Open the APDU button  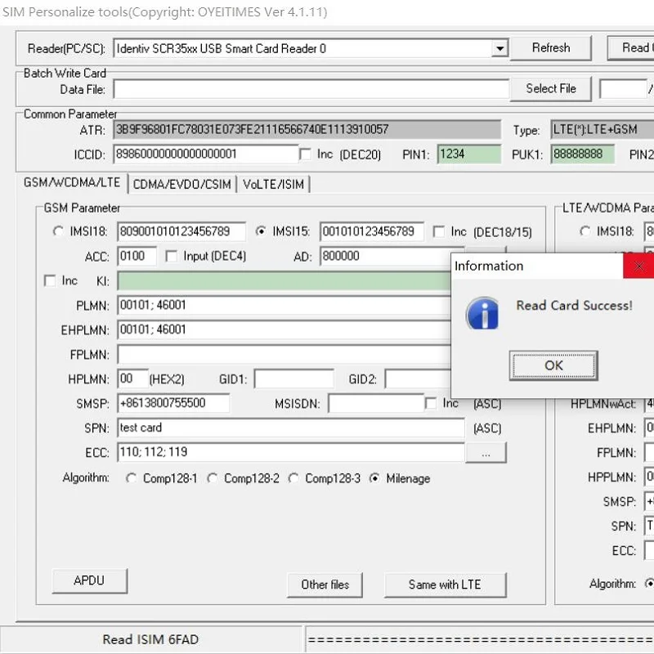(x=89, y=581)
